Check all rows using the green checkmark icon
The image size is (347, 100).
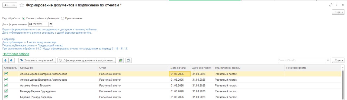(121, 60)
